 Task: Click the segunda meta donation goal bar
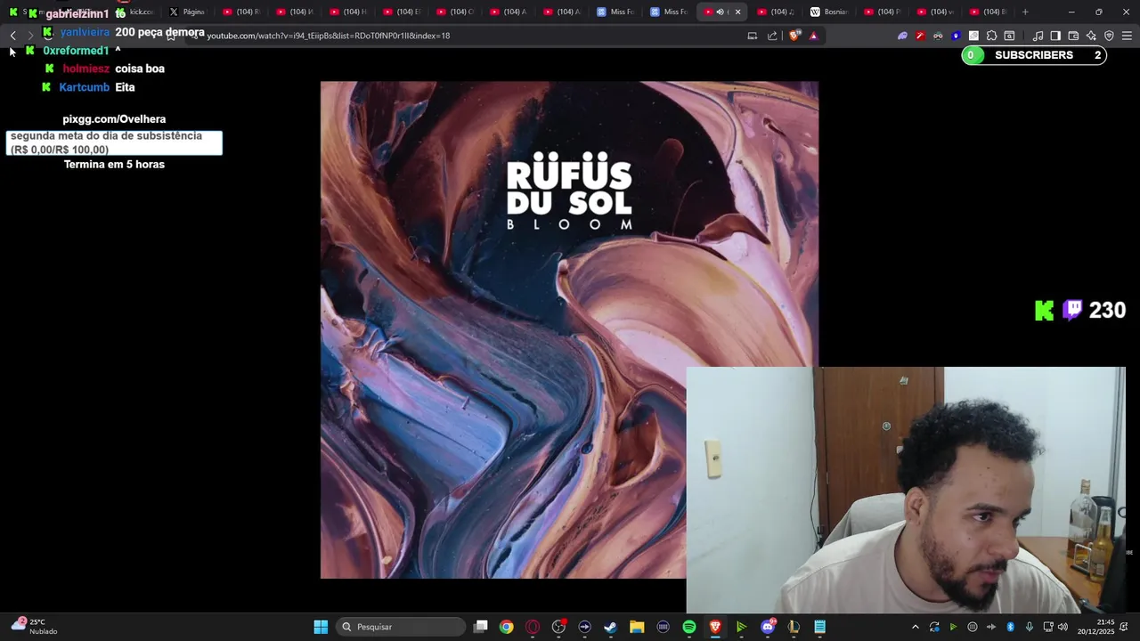[x=114, y=142]
